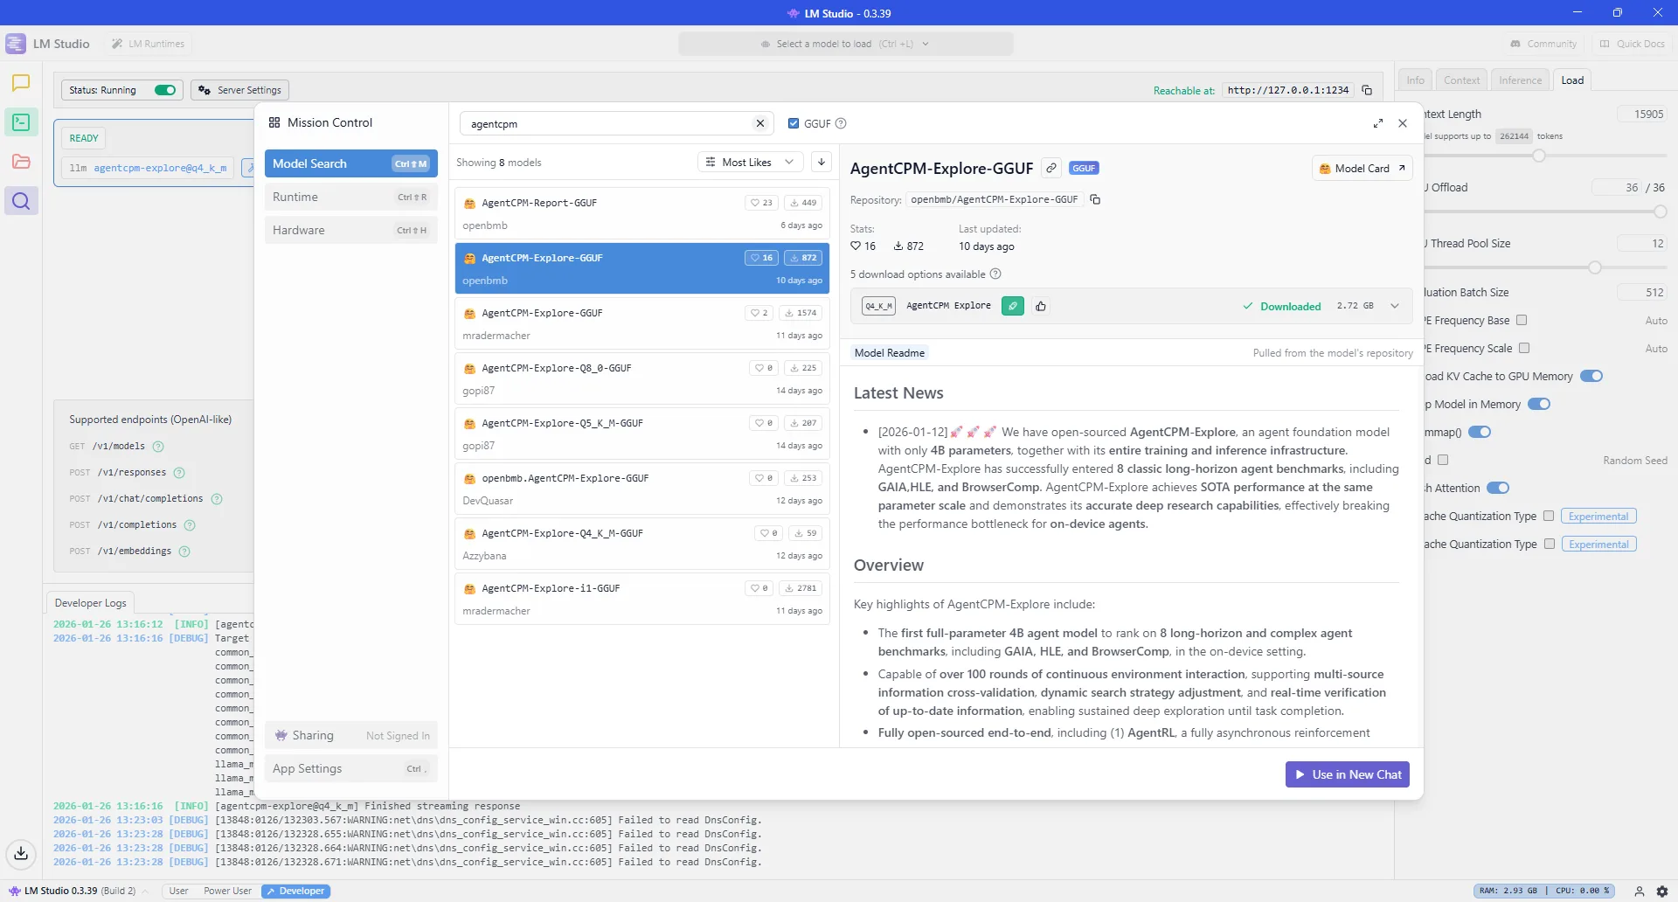
Task: Toggle the Frequency Scale auto checkbox
Action: pos(1524,348)
